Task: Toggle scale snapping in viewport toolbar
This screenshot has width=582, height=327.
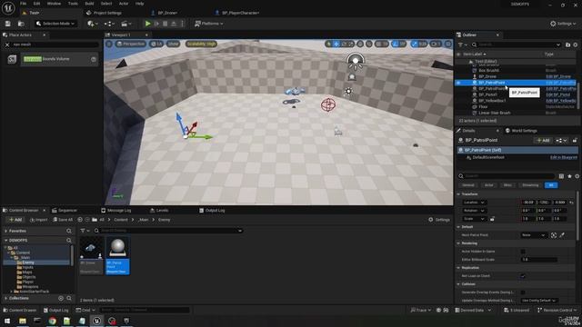Action: [415, 44]
